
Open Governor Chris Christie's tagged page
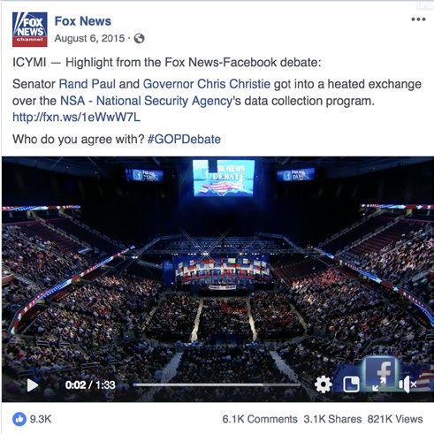click(207, 84)
